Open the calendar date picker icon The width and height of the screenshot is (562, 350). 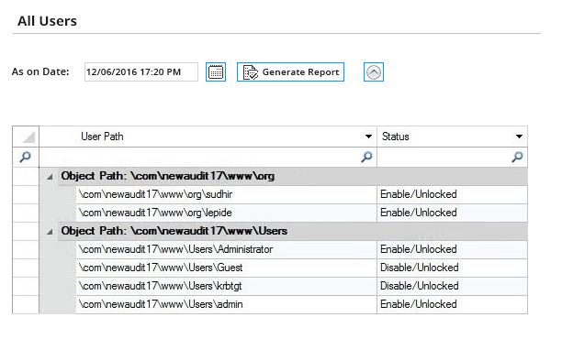pyautogui.click(x=216, y=71)
